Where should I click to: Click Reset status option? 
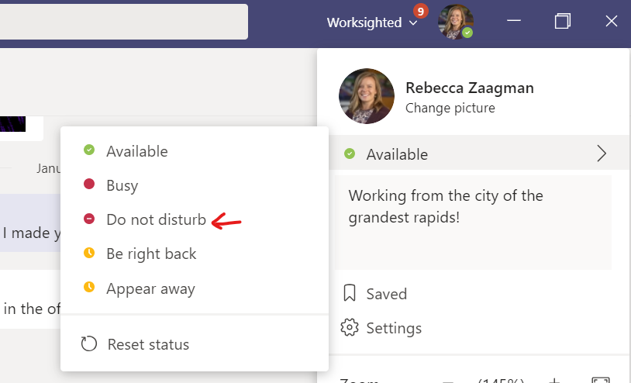coord(195,344)
